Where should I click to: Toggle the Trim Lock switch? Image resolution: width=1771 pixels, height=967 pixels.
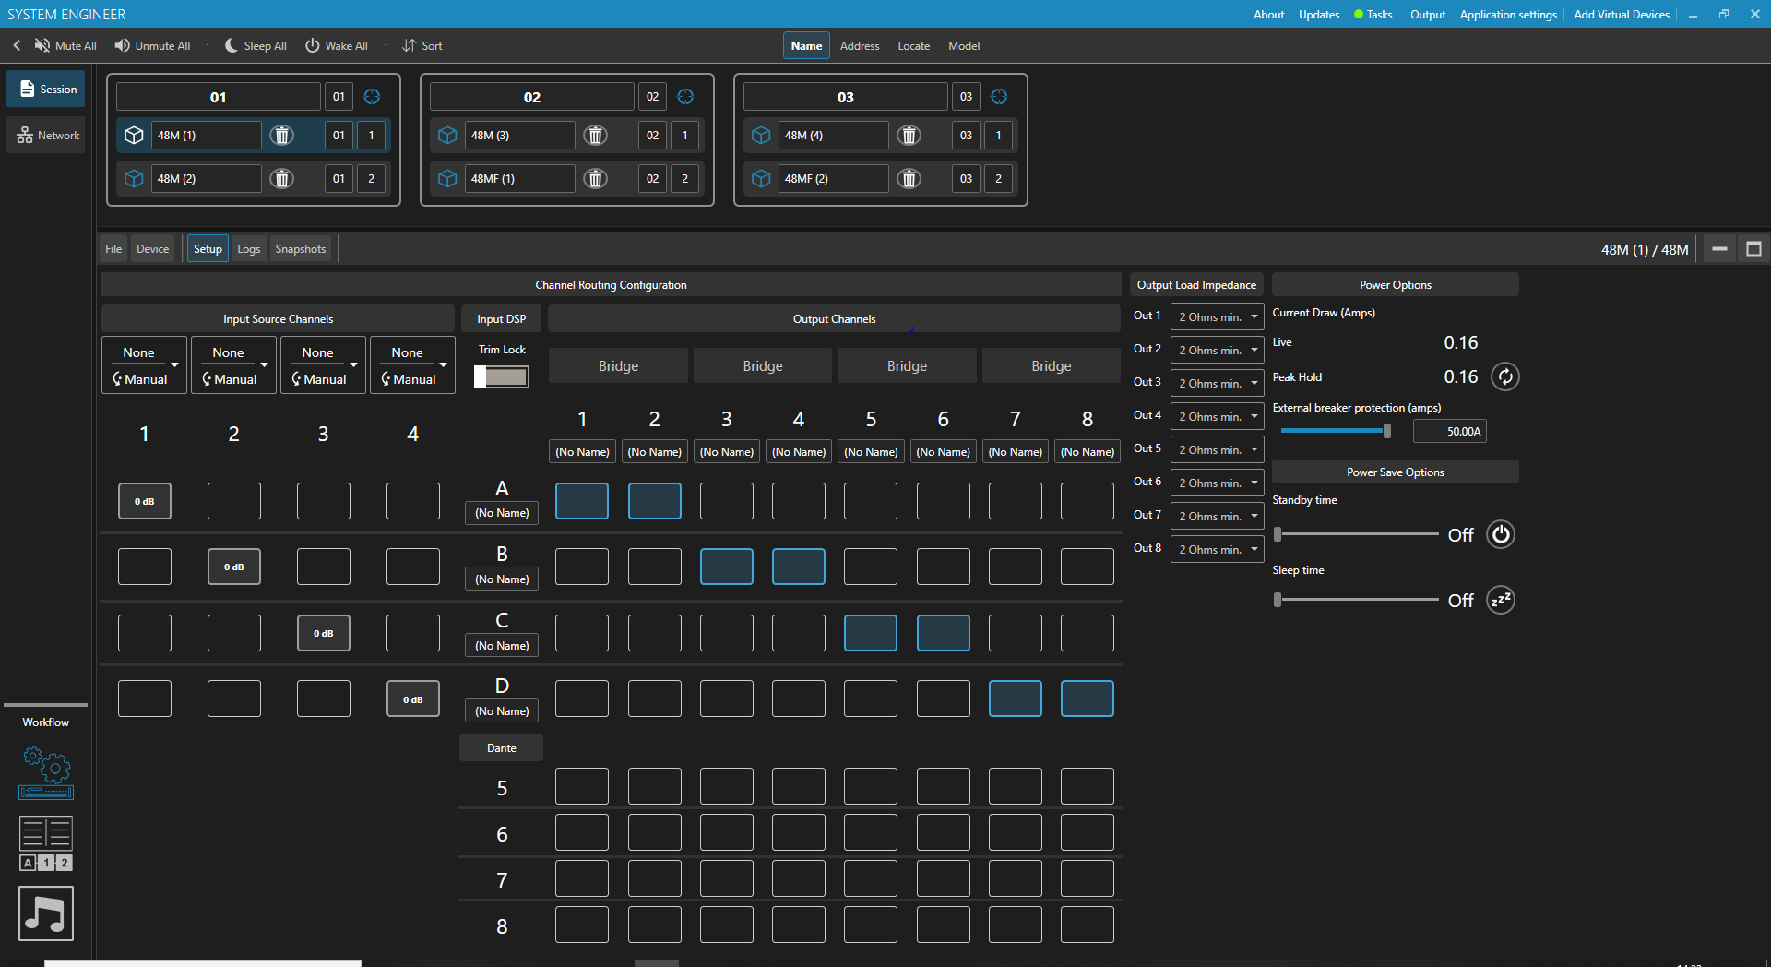(x=502, y=376)
